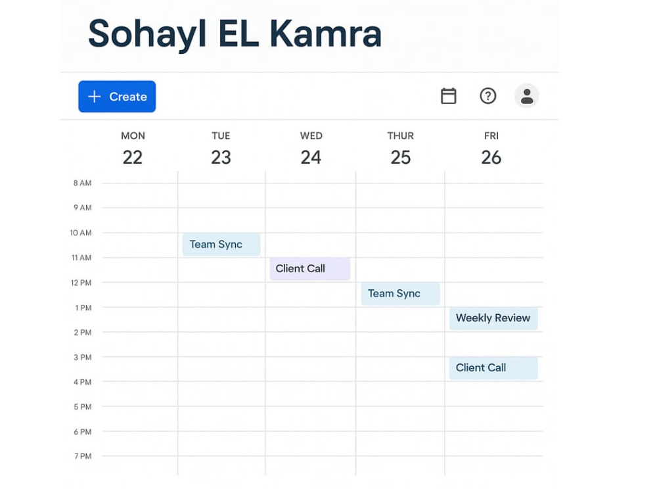Click the Sohayl EL Kamra title
Viewport: 657px width, 493px height.
point(235,34)
